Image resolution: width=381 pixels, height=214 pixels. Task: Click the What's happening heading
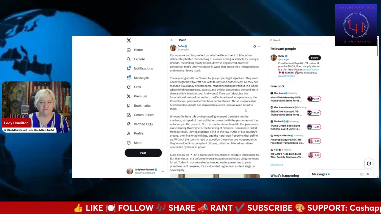coord(285,176)
